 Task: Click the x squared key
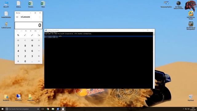32,35
